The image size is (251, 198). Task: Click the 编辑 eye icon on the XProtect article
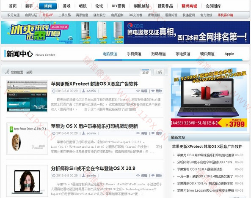click(138, 91)
